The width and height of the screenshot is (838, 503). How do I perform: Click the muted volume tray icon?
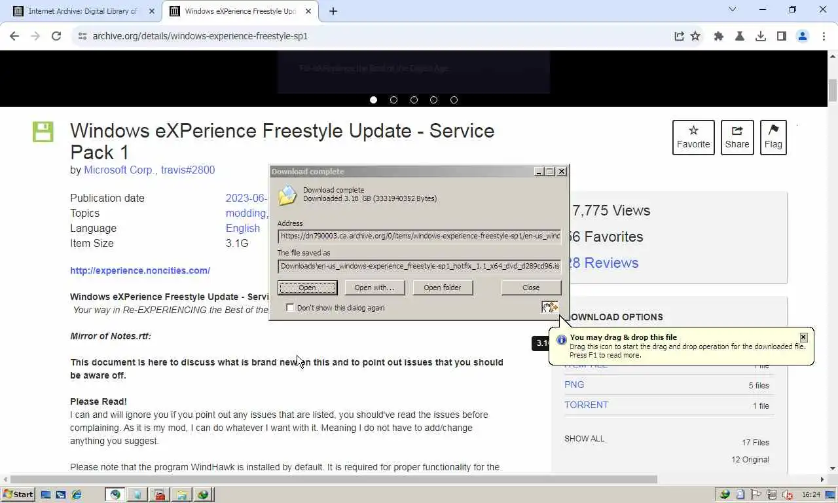point(788,494)
